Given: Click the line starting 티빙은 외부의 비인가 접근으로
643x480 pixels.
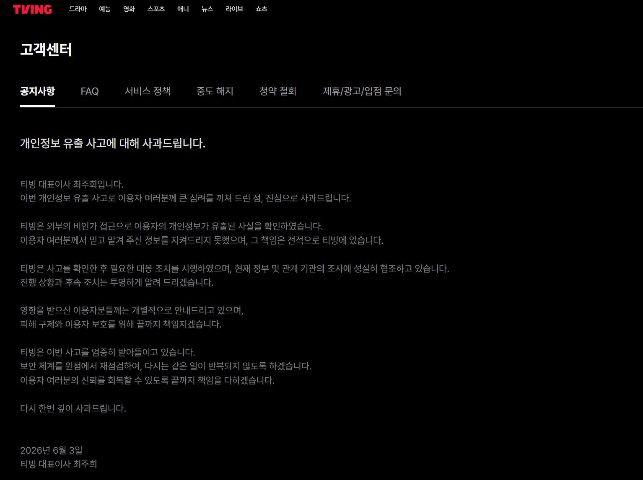Looking at the screenshot, I should 171,226.
